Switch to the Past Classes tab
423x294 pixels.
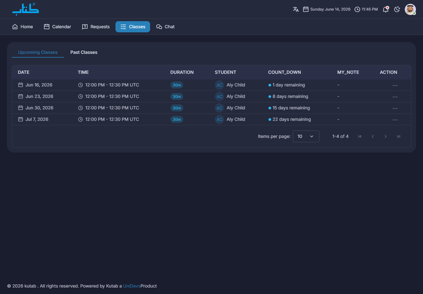pyautogui.click(x=84, y=52)
